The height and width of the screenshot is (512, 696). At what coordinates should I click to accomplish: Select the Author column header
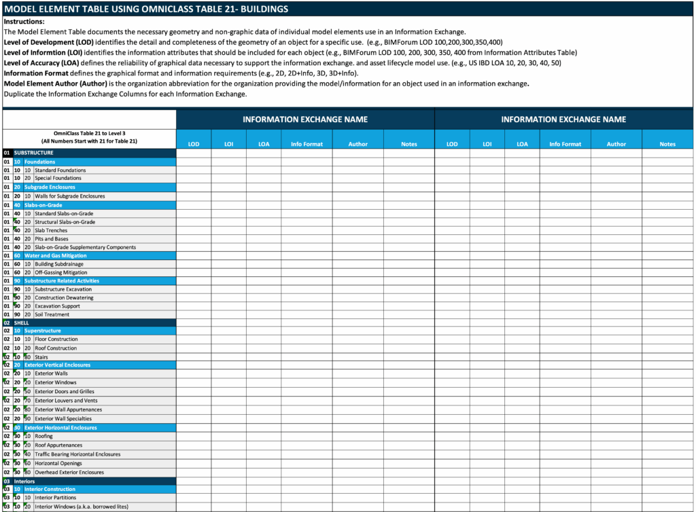[x=358, y=144]
